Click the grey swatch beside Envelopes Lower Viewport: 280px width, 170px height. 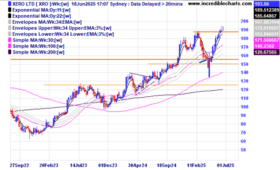(x=10, y=34)
